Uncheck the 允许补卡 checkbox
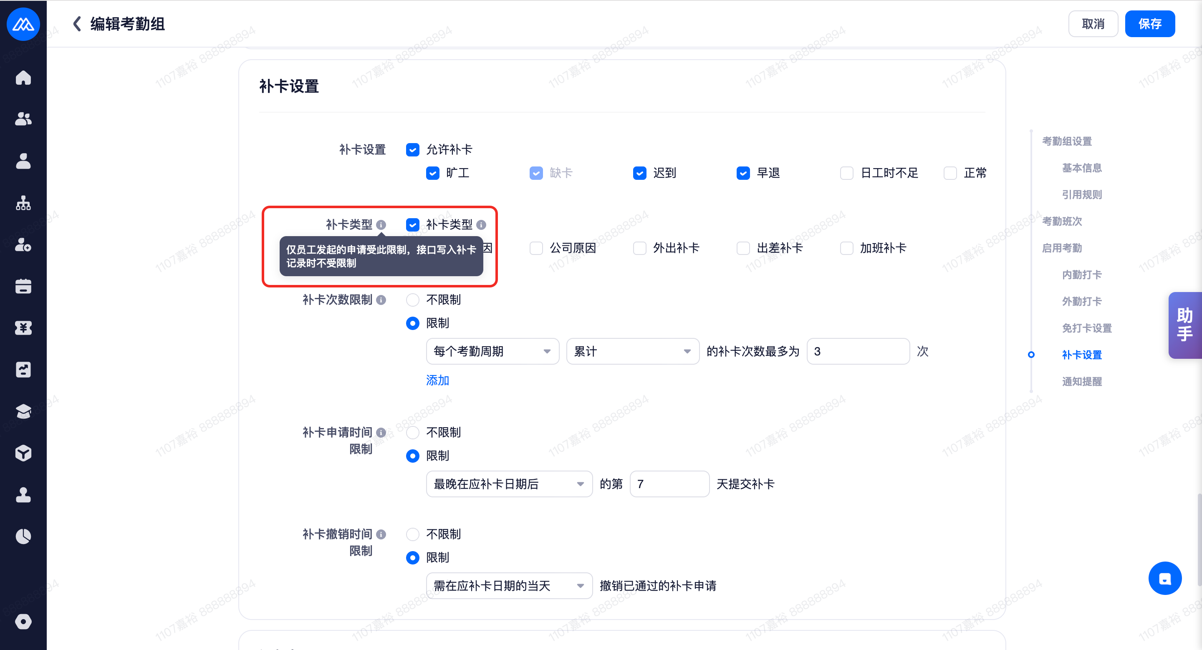 coord(412,150)
